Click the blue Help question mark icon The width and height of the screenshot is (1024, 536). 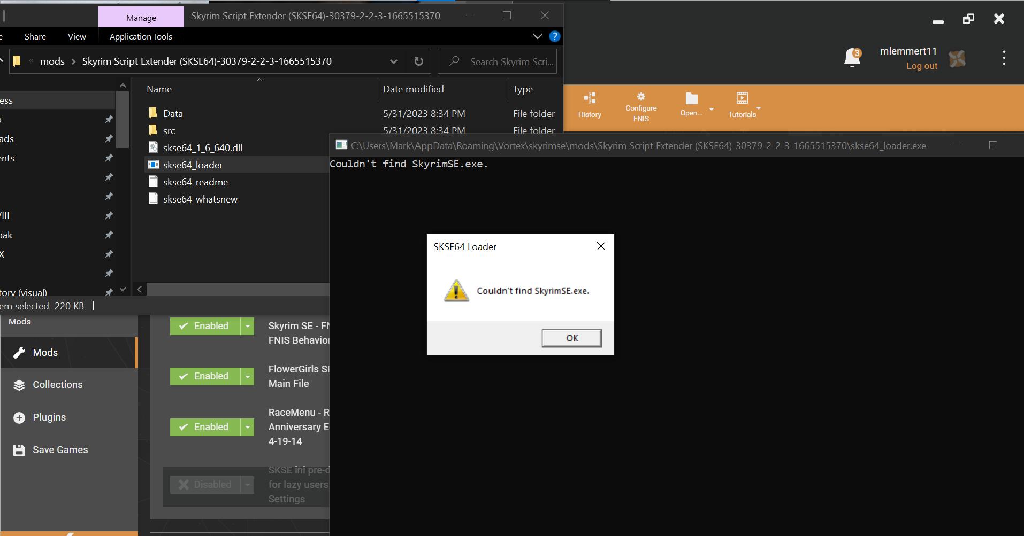coord(555,36)
